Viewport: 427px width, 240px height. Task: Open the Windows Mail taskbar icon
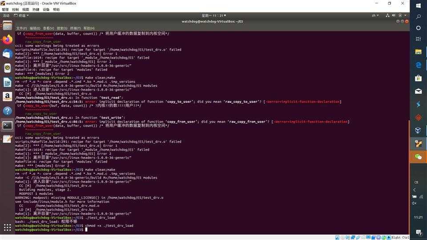point(418,91)
